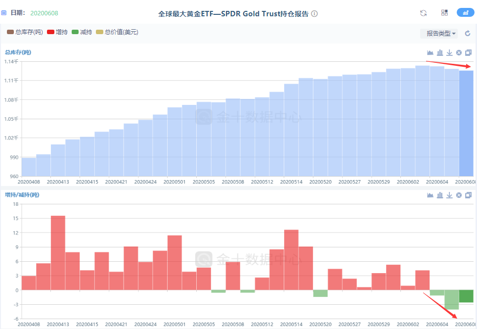This screenshot has height=329, width=477.
Task: Click x-axis label 20200514 under 增持/减持 chart
Action: point(291,324)
